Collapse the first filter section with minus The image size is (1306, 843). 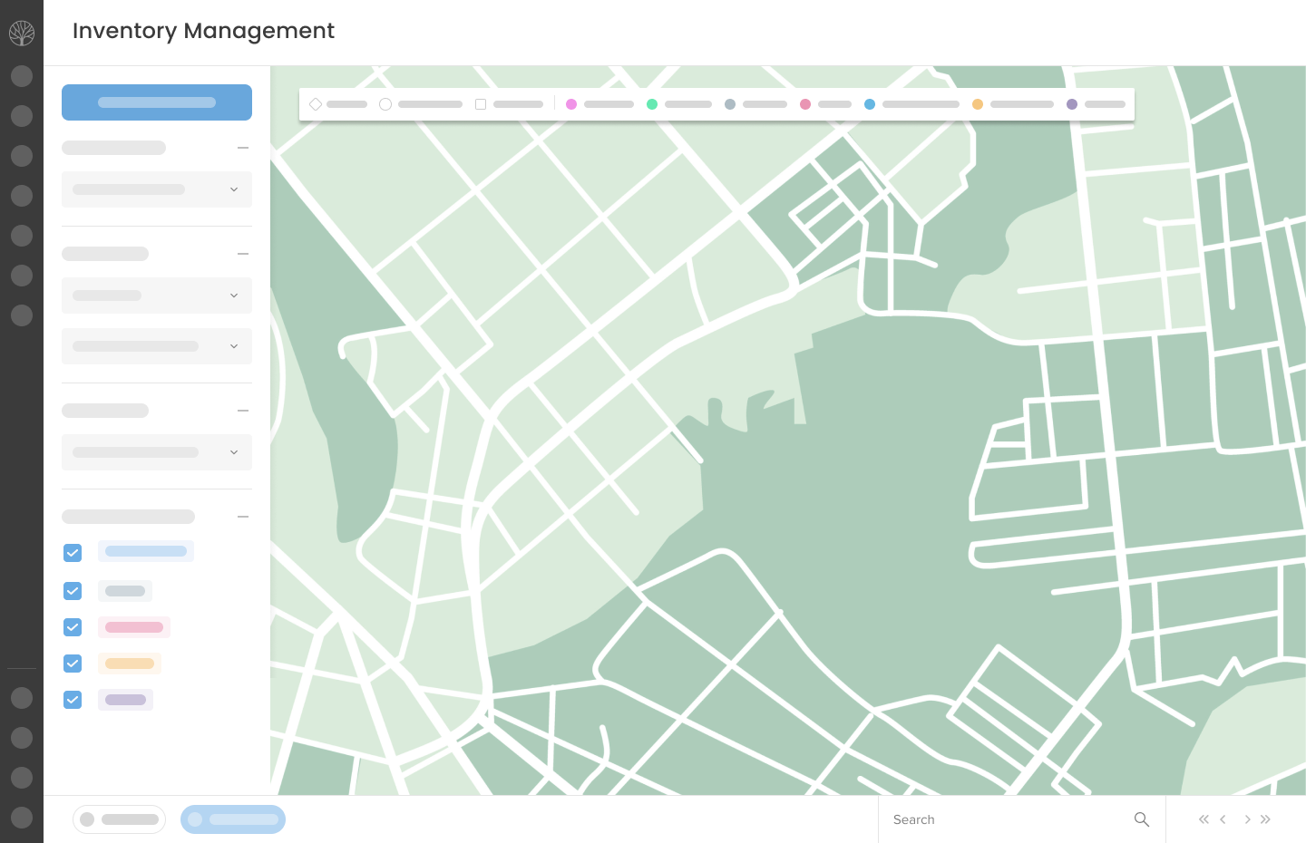[x=243, y=148]
